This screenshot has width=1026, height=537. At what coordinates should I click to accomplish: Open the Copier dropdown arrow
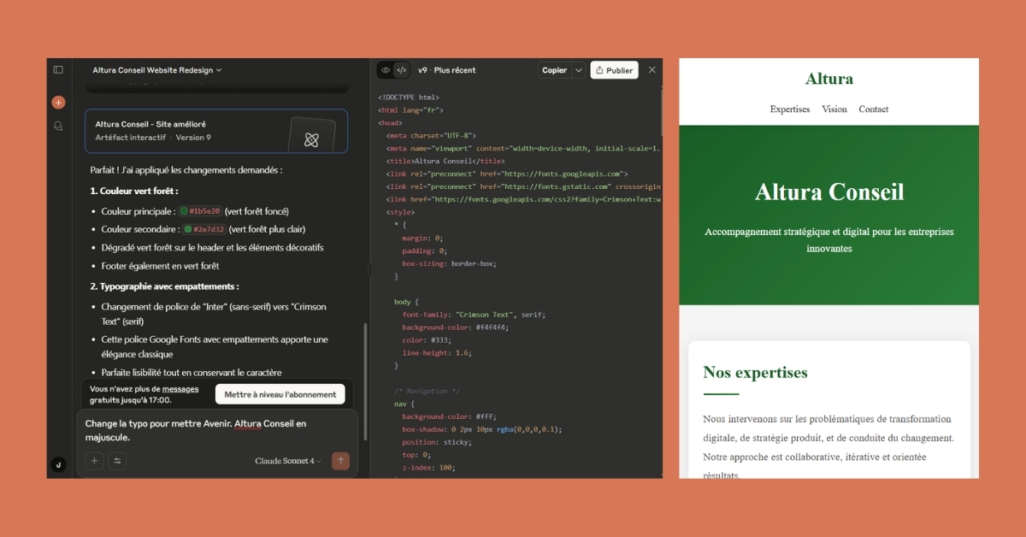click(x=579, y=70)
